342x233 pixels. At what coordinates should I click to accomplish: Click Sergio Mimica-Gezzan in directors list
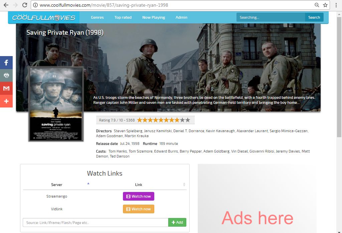pyautogui.click(x=289, y=131)
